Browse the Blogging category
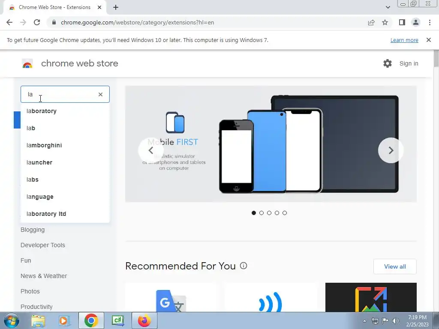This screenshot has width=439, height=329. pos(33,230)
